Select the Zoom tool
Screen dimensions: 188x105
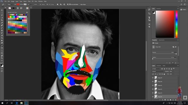coord(2,58)
